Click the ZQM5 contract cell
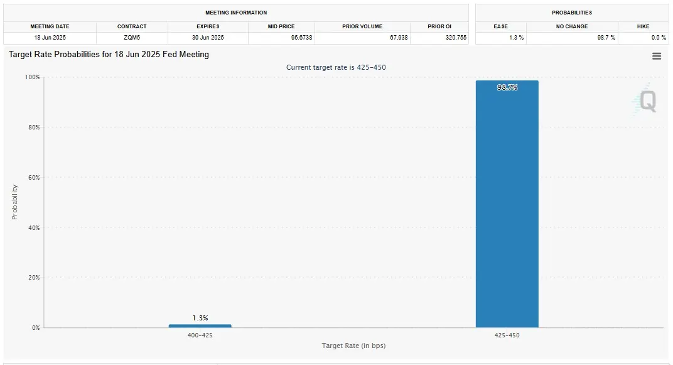Viewport: 673px width, 365px height. click(x=132, y=38)
